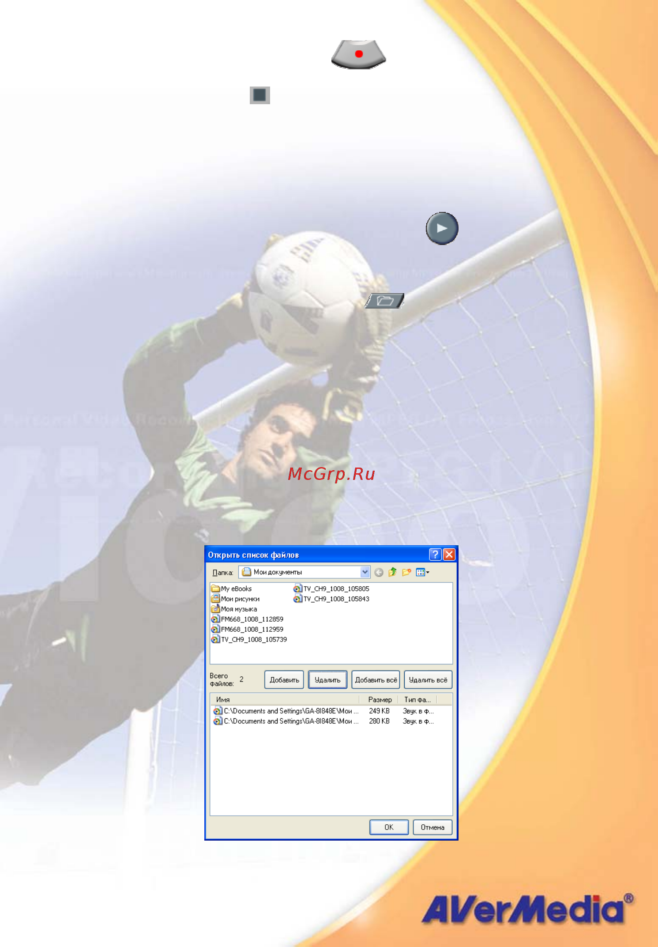Viewport: 658px width, 947px height.
Task: Select file TV_CH9_1008_105739
Action: pos(249,640)
